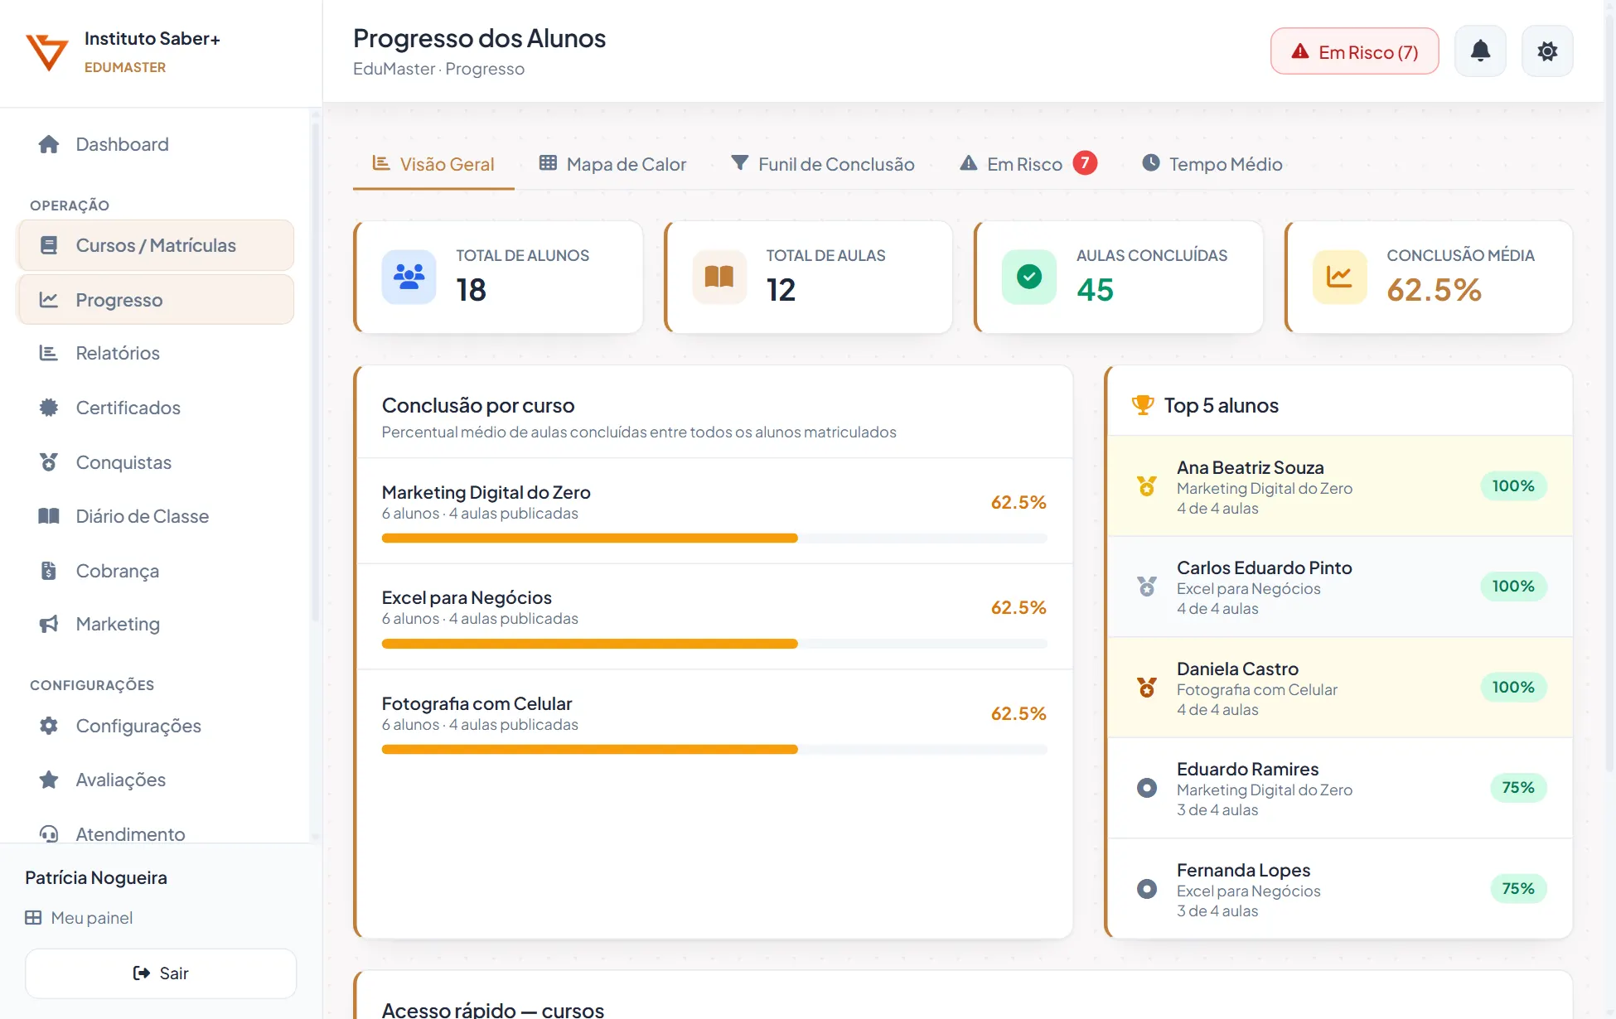Screen dimensions: 1616x1019
Task: Click the Excel para Negócios progress bar
Action: 714,644
